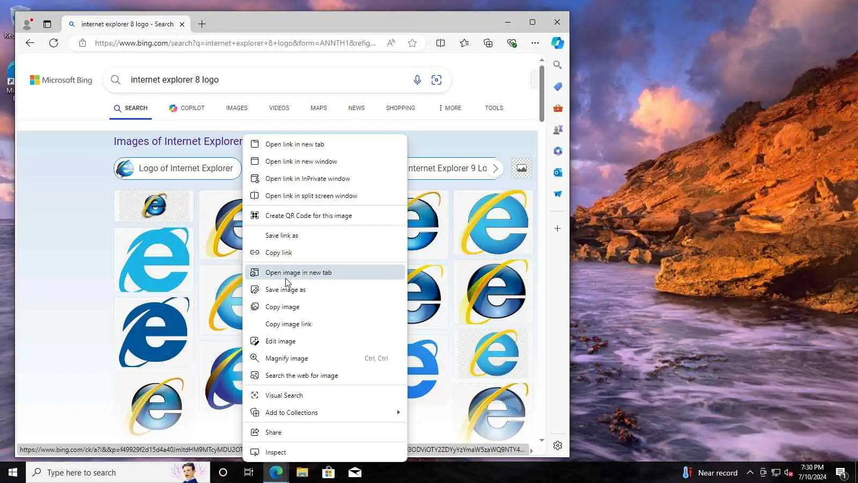
Task: Select Save image as
Action: (x=325, y=290)
